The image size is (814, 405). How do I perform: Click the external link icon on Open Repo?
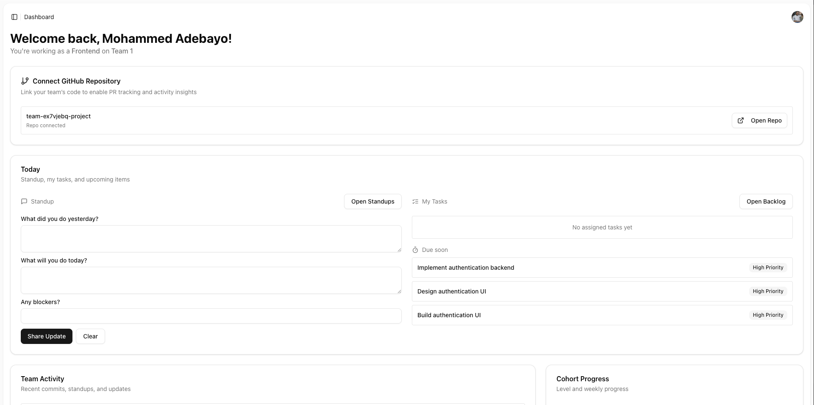point(740,120)
